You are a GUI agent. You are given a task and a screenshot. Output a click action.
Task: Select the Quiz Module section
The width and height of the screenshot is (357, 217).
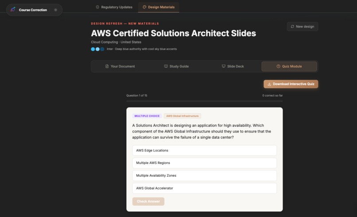point(289,66)
